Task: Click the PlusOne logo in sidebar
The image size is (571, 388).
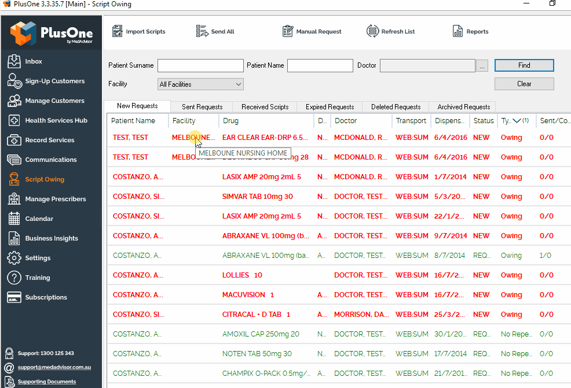Action: point(52,33)
